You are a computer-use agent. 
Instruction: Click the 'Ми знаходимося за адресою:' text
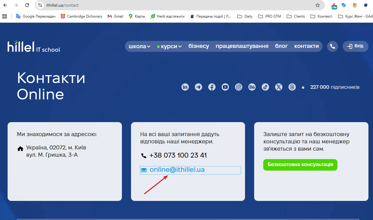click(57, 134)
